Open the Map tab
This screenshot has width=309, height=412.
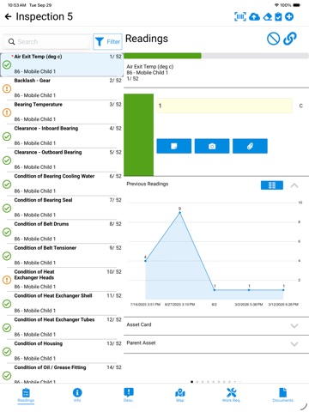(x=180, y=395)
